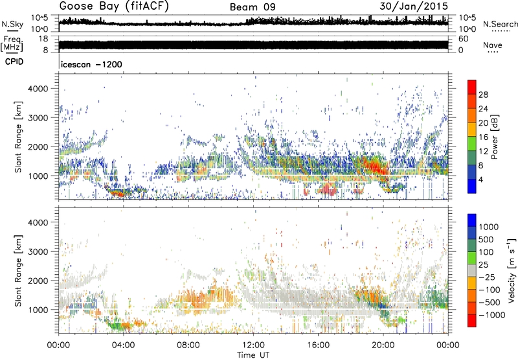Click the "16:00" time tick label
The height and width of the screenshot is (359, 518).
coord(318,345)
